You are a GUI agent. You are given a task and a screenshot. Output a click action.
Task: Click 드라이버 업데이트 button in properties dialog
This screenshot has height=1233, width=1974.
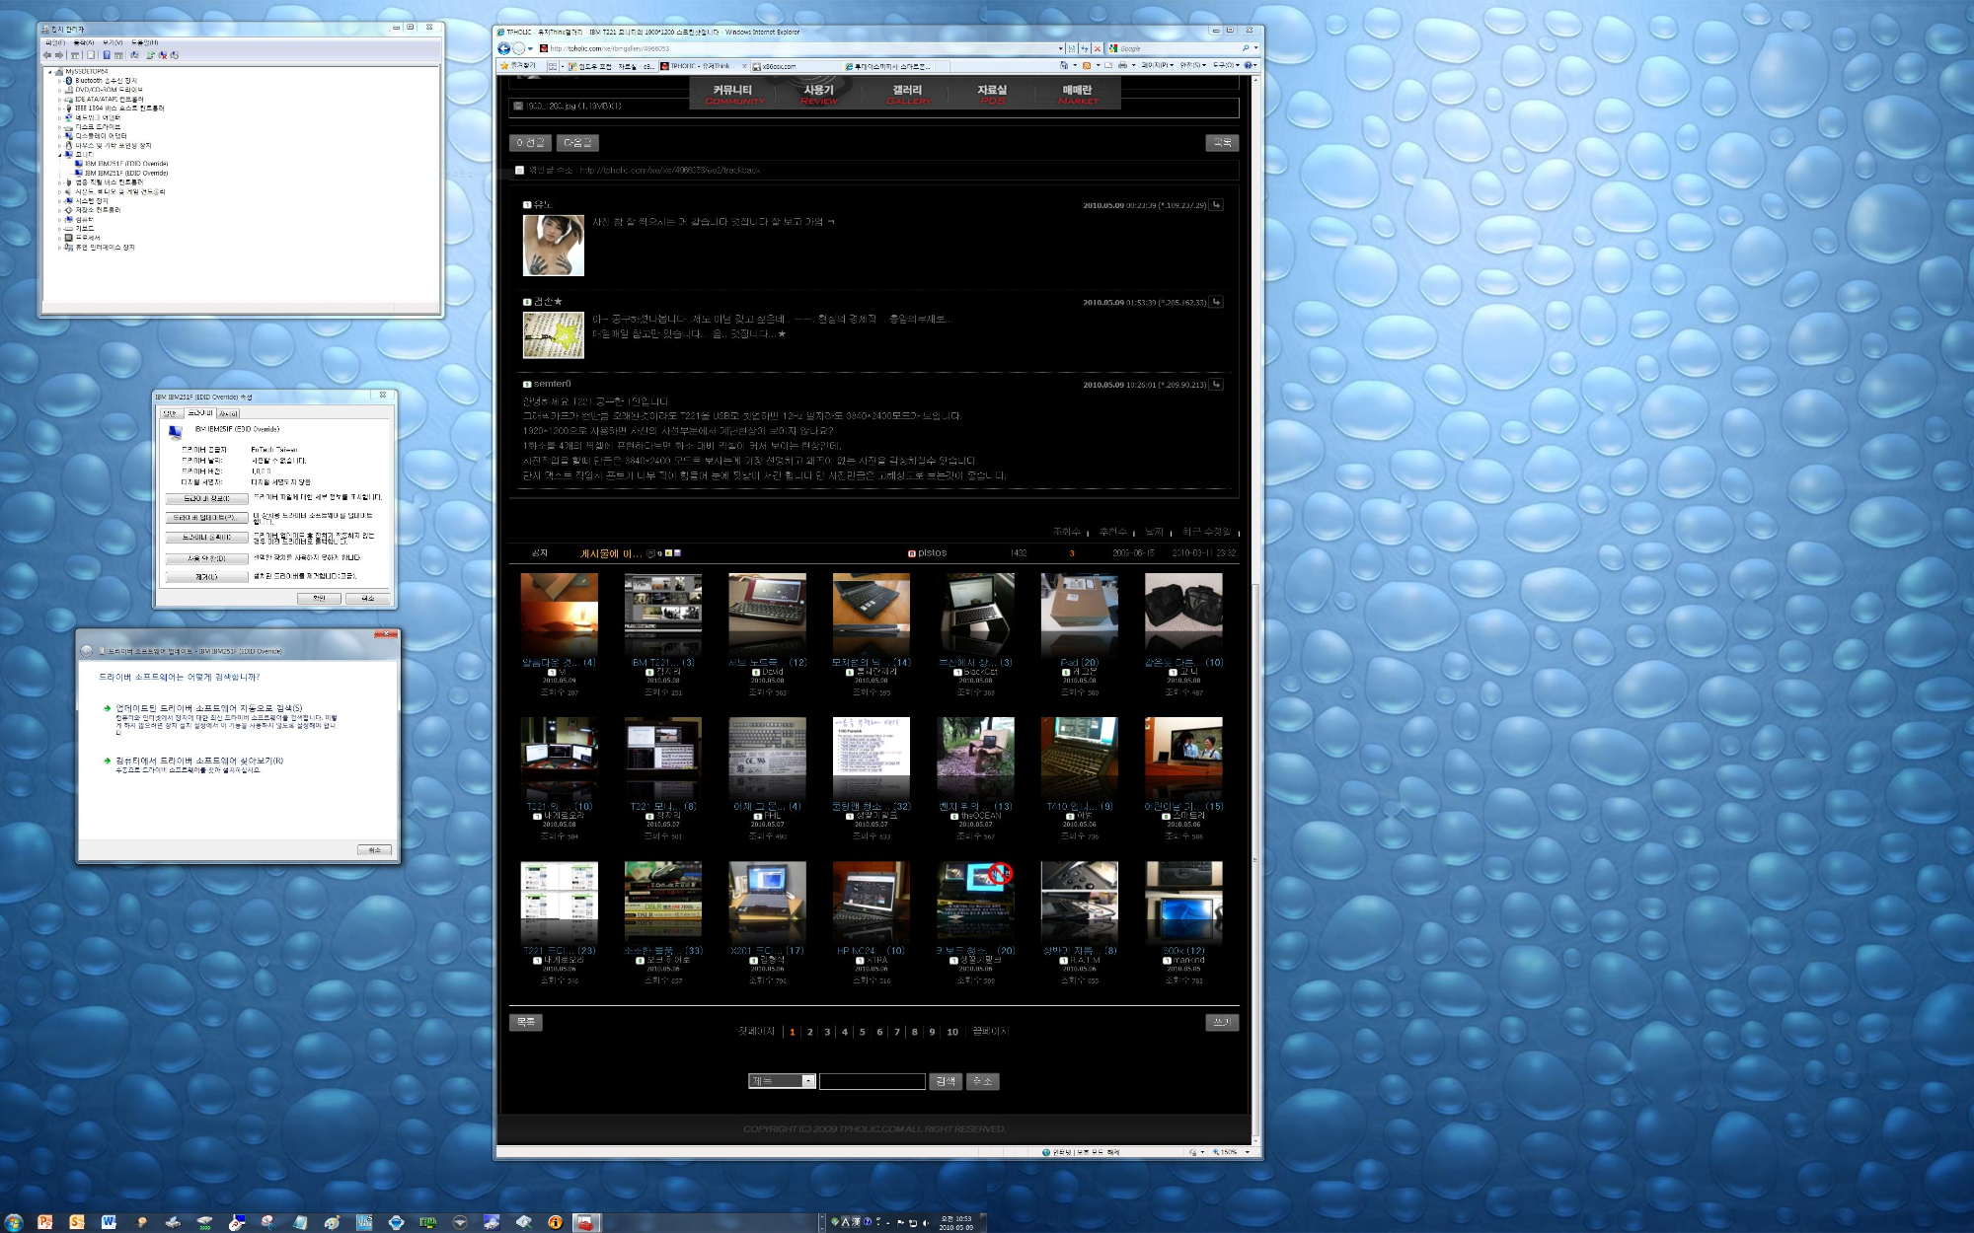click(x=206, y=518)
